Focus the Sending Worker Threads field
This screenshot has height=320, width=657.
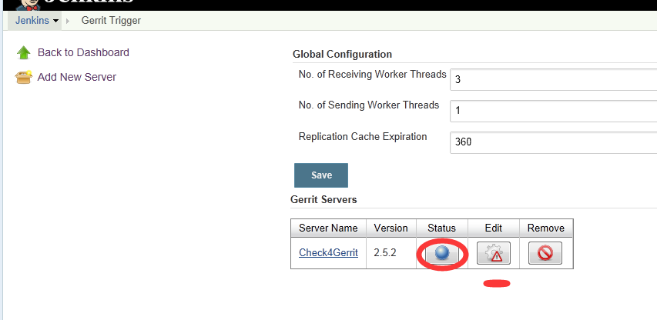pos(553,111)
